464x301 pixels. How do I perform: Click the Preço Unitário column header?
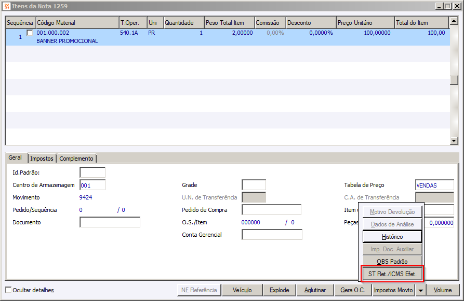pos(365,23)
